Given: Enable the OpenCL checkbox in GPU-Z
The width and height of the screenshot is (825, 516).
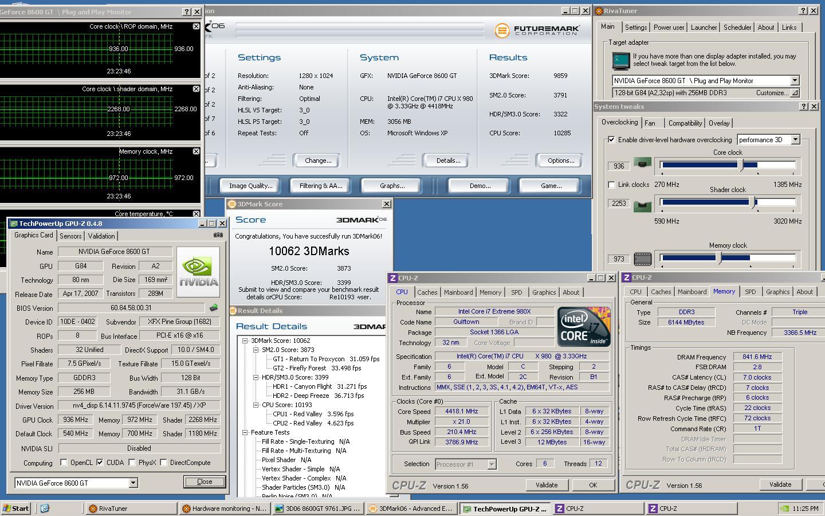Looking at the screenshot, I should [64, 462].
